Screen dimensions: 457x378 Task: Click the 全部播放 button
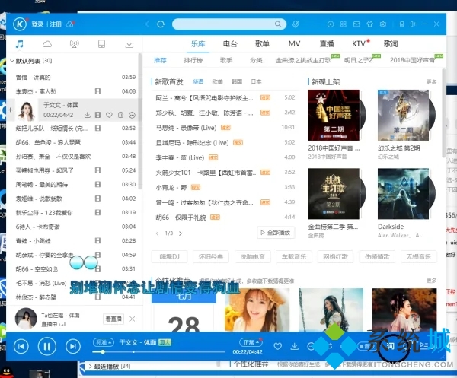(x=275, y=233)
